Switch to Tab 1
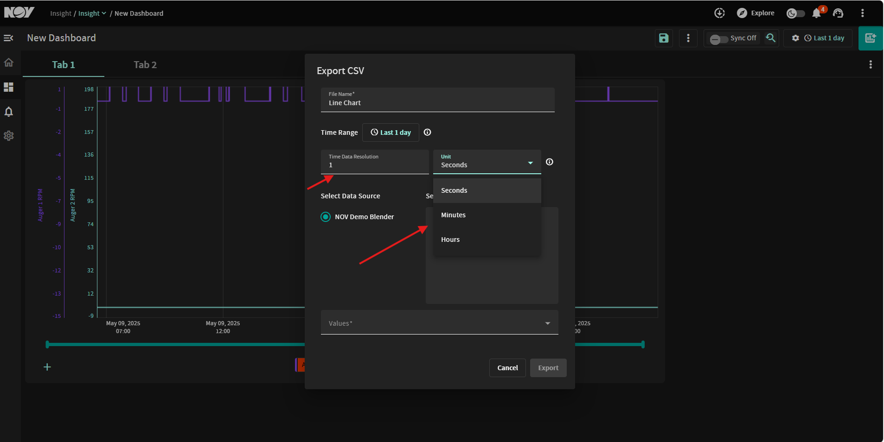This screenshot has width=884, height=442. 64,65
